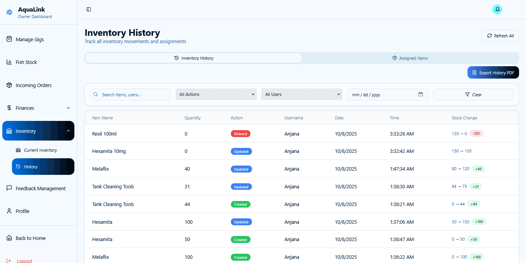Switch to the Inventory History tab
The height and width of the screenshot is (263, 526).
click(193, 58)
